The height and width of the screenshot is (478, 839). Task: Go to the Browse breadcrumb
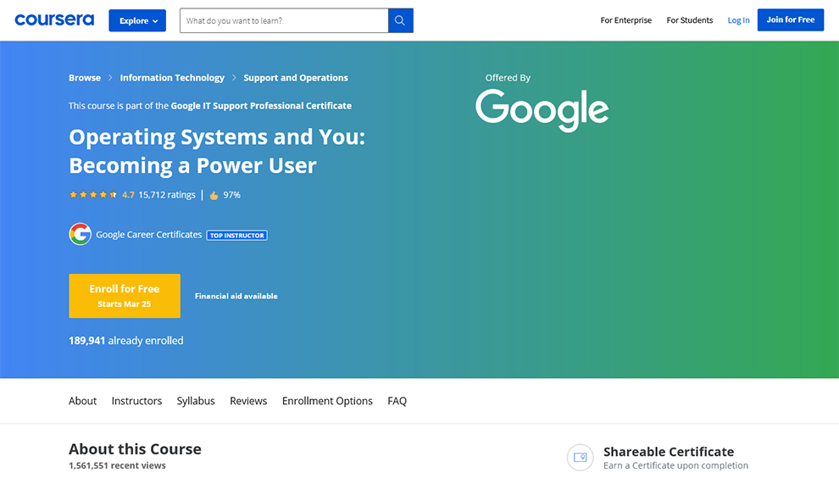pos(85,78)
